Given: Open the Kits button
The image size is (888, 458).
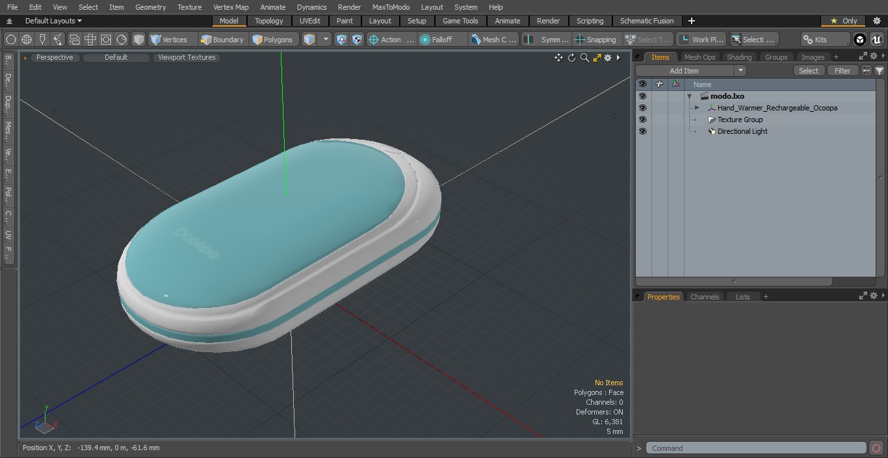Looking at the screenshot, I should click(x=824, y=40).
